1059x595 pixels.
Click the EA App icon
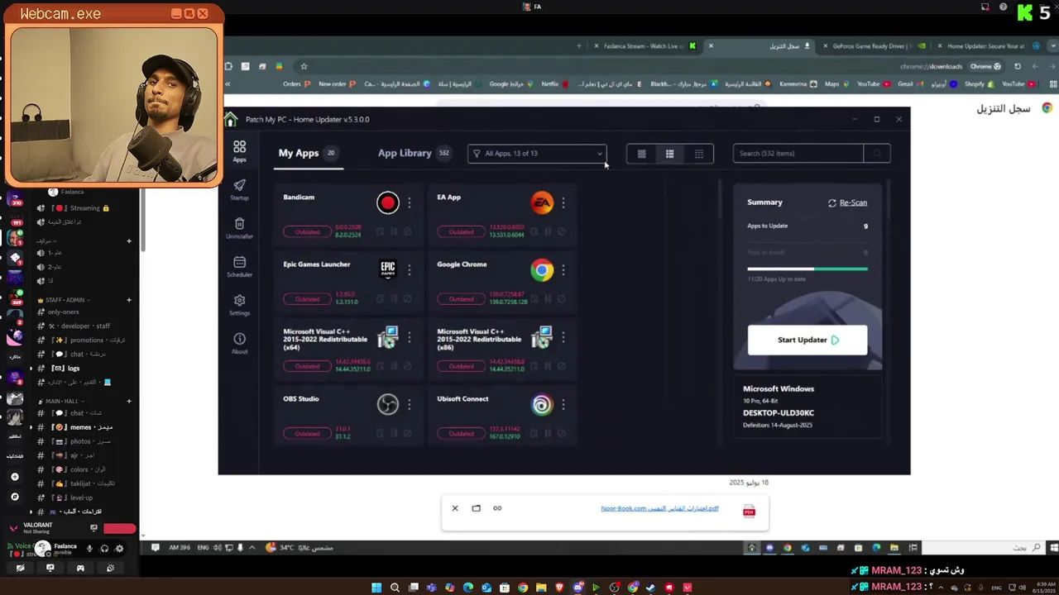coord(542,202)
